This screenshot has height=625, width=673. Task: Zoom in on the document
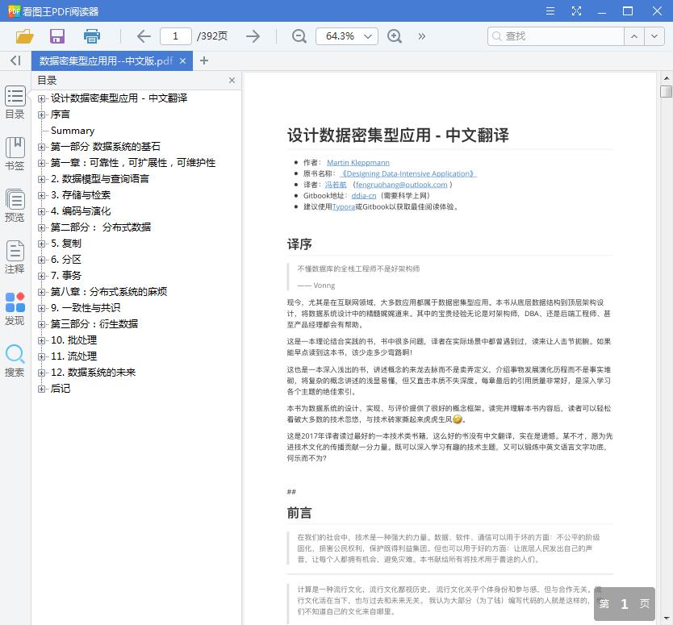[x=395, y=36]
